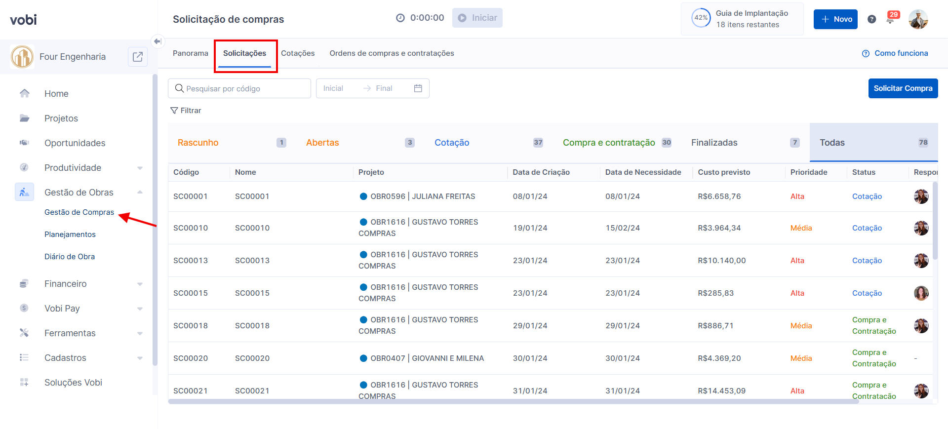Expand the Produtividade menu
The width and height of the screenshot is (948, 429).
(140, 168)
